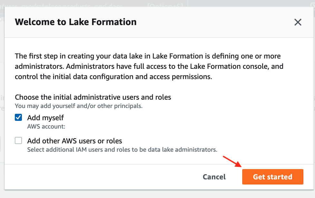Click the red arrow pointing to Get started
The image size is (315, 198).
(x=232, y=162)
